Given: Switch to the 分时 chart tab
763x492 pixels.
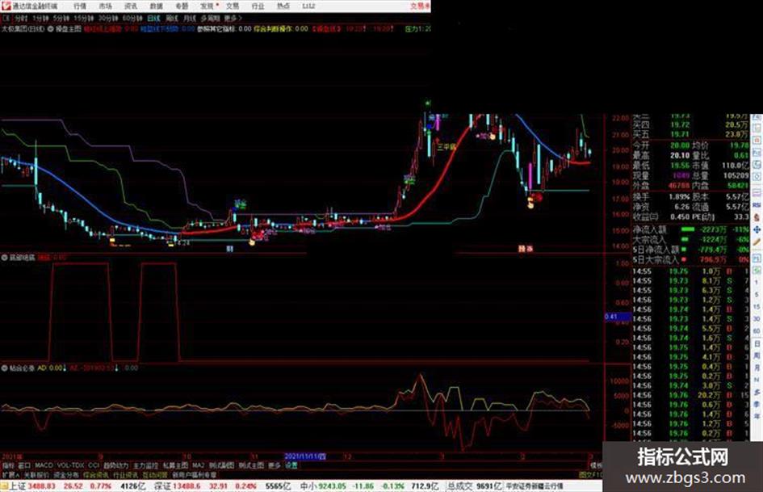Looking at the screenshot, I should pos(21,19).
